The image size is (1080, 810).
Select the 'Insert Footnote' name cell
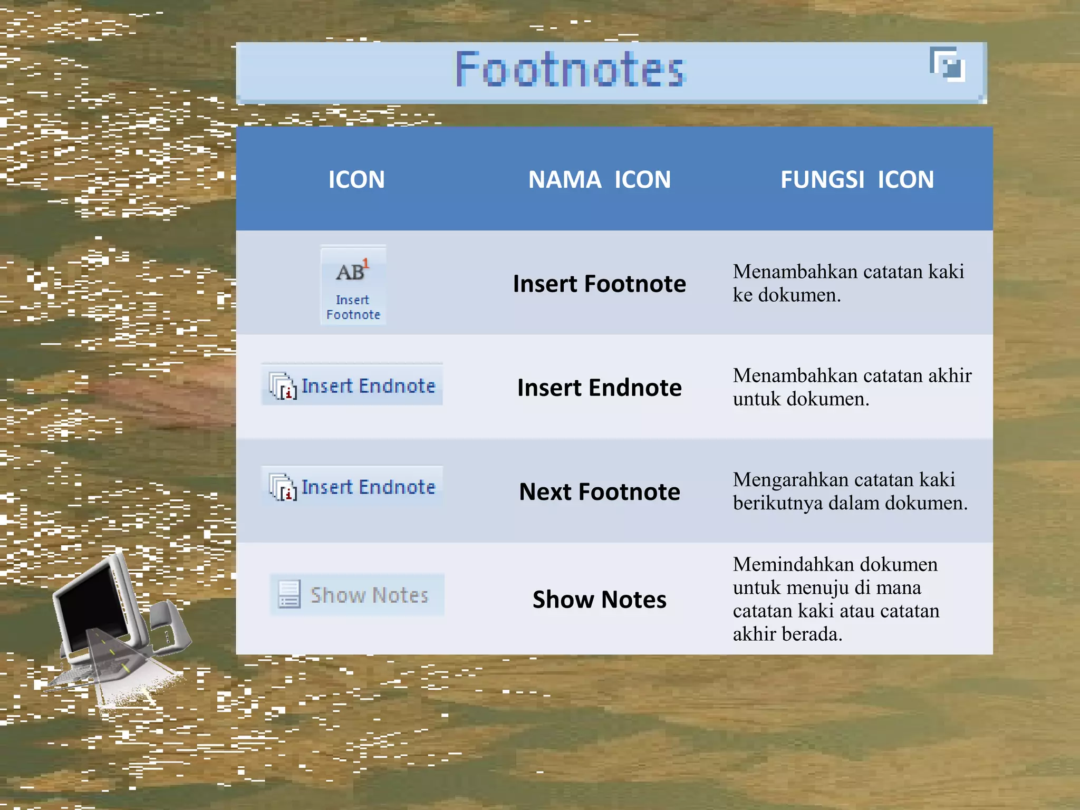coord(600,284)
